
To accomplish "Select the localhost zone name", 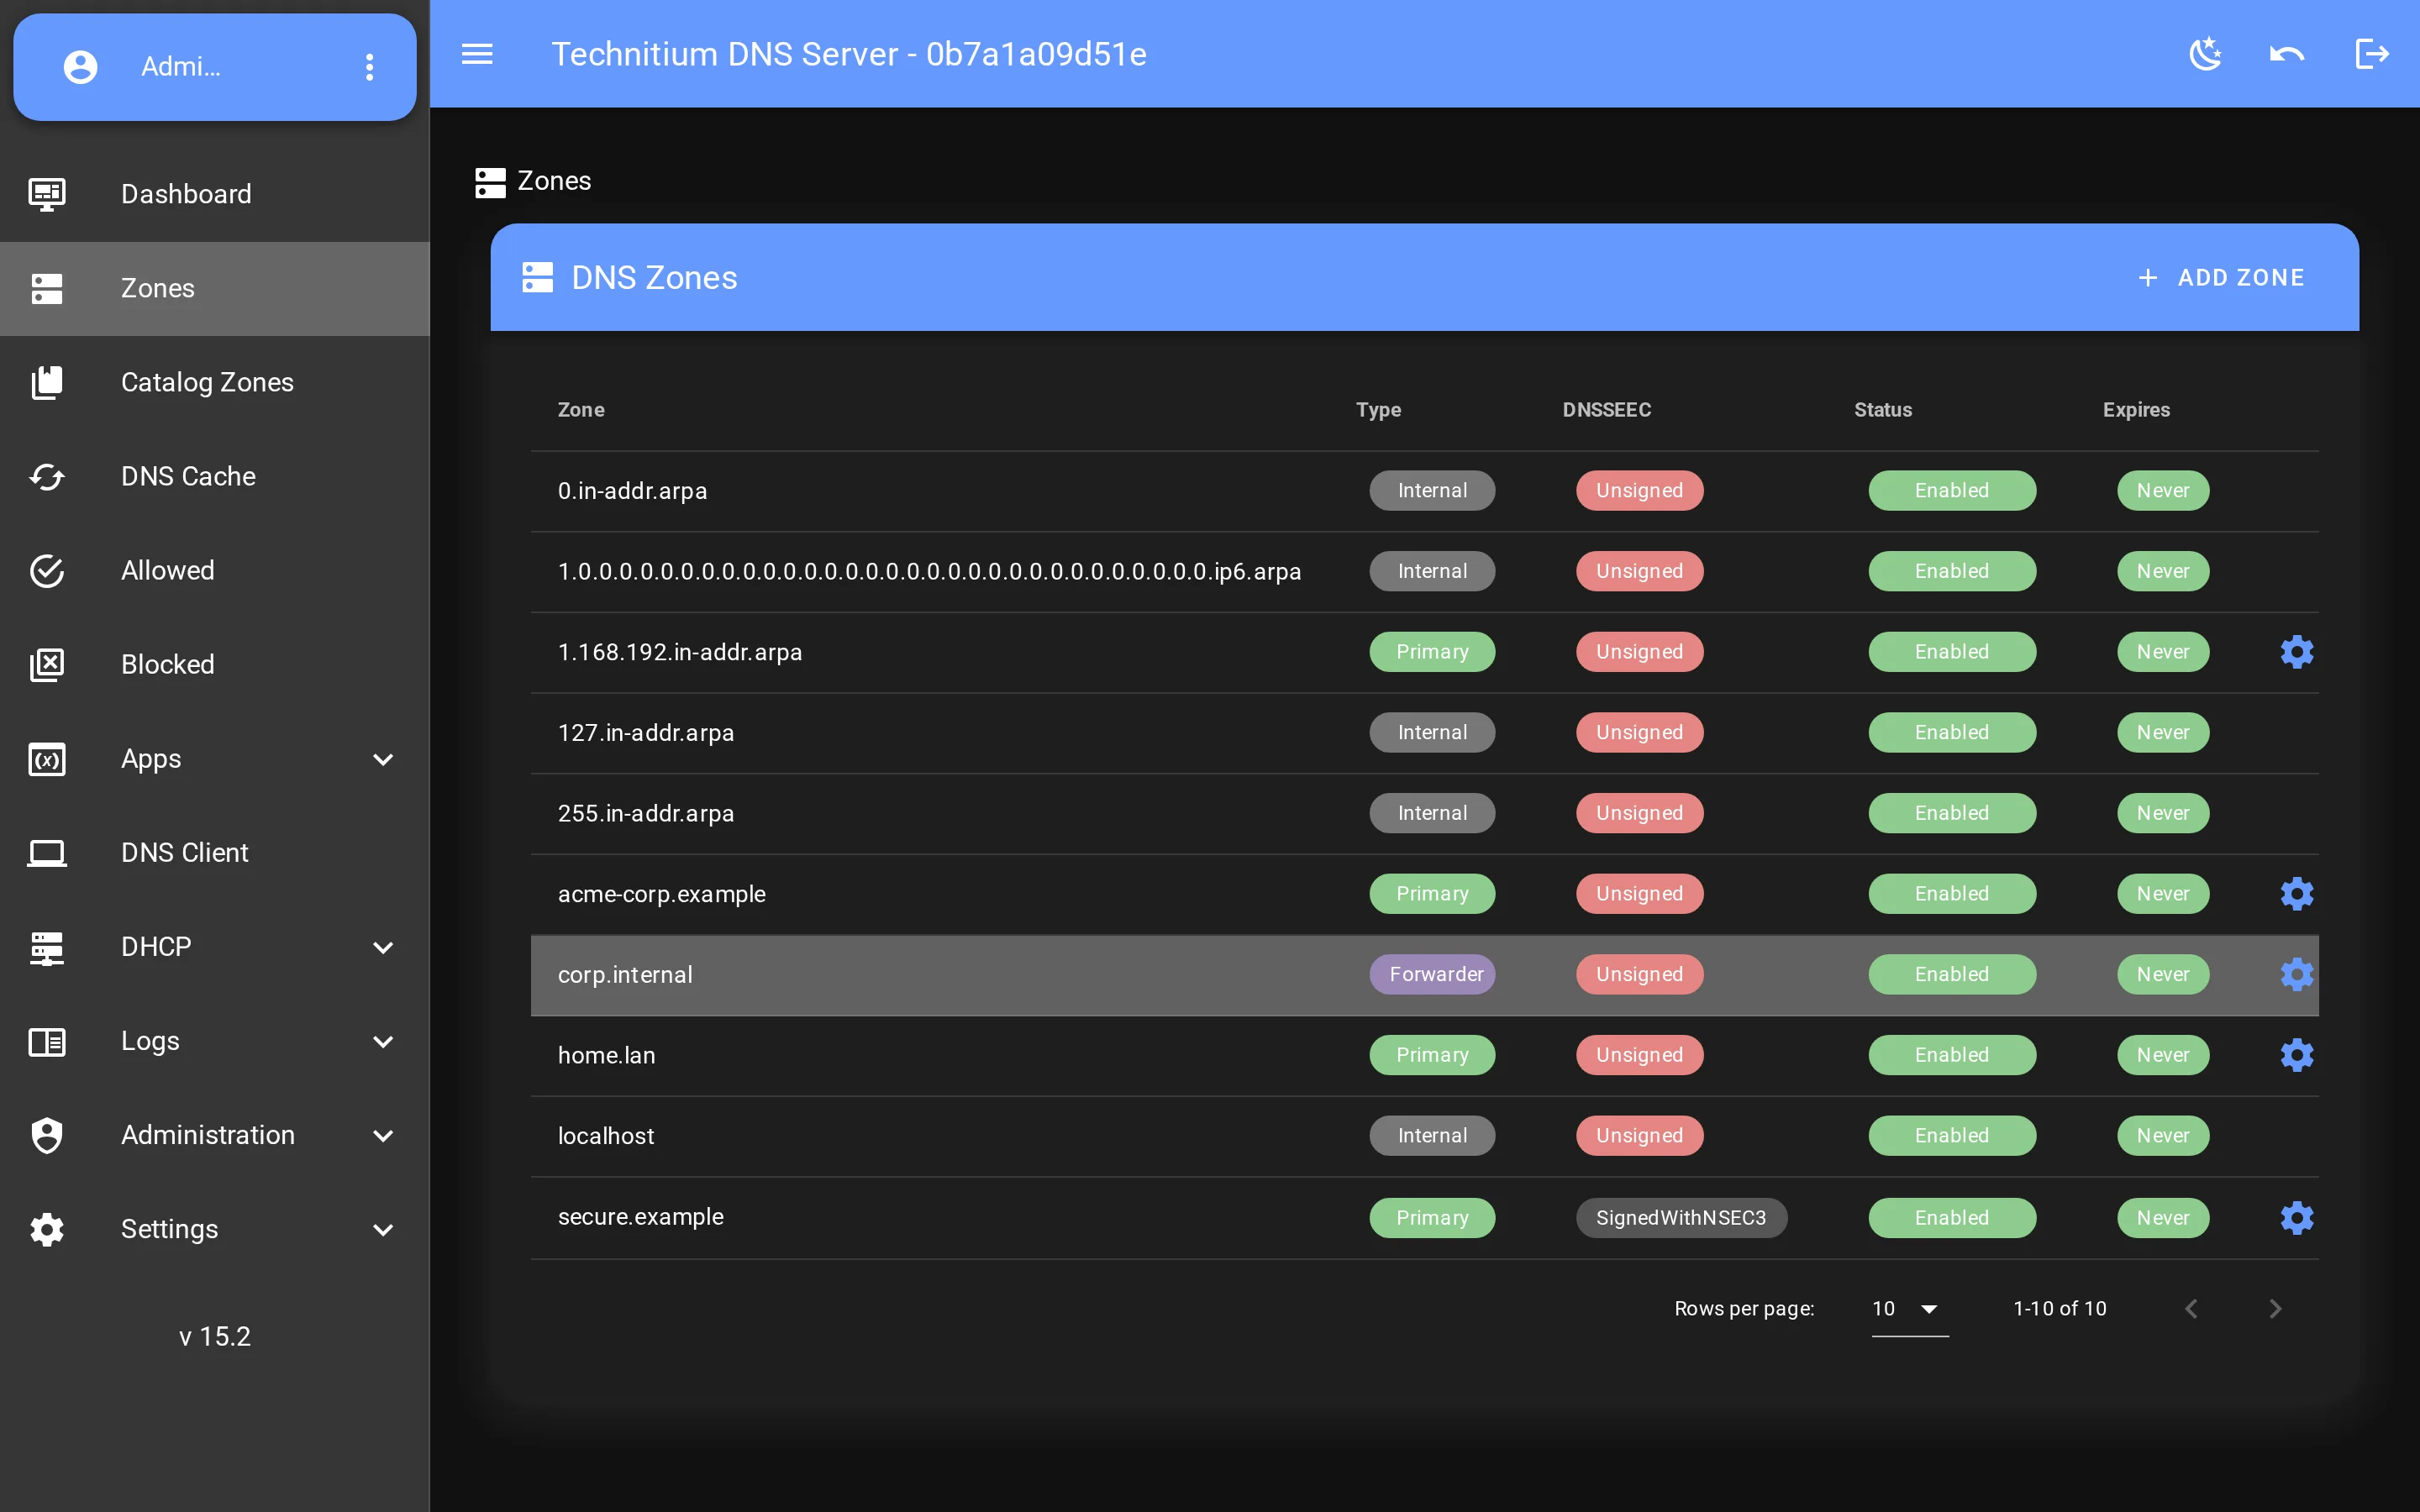I will 606,1136.
